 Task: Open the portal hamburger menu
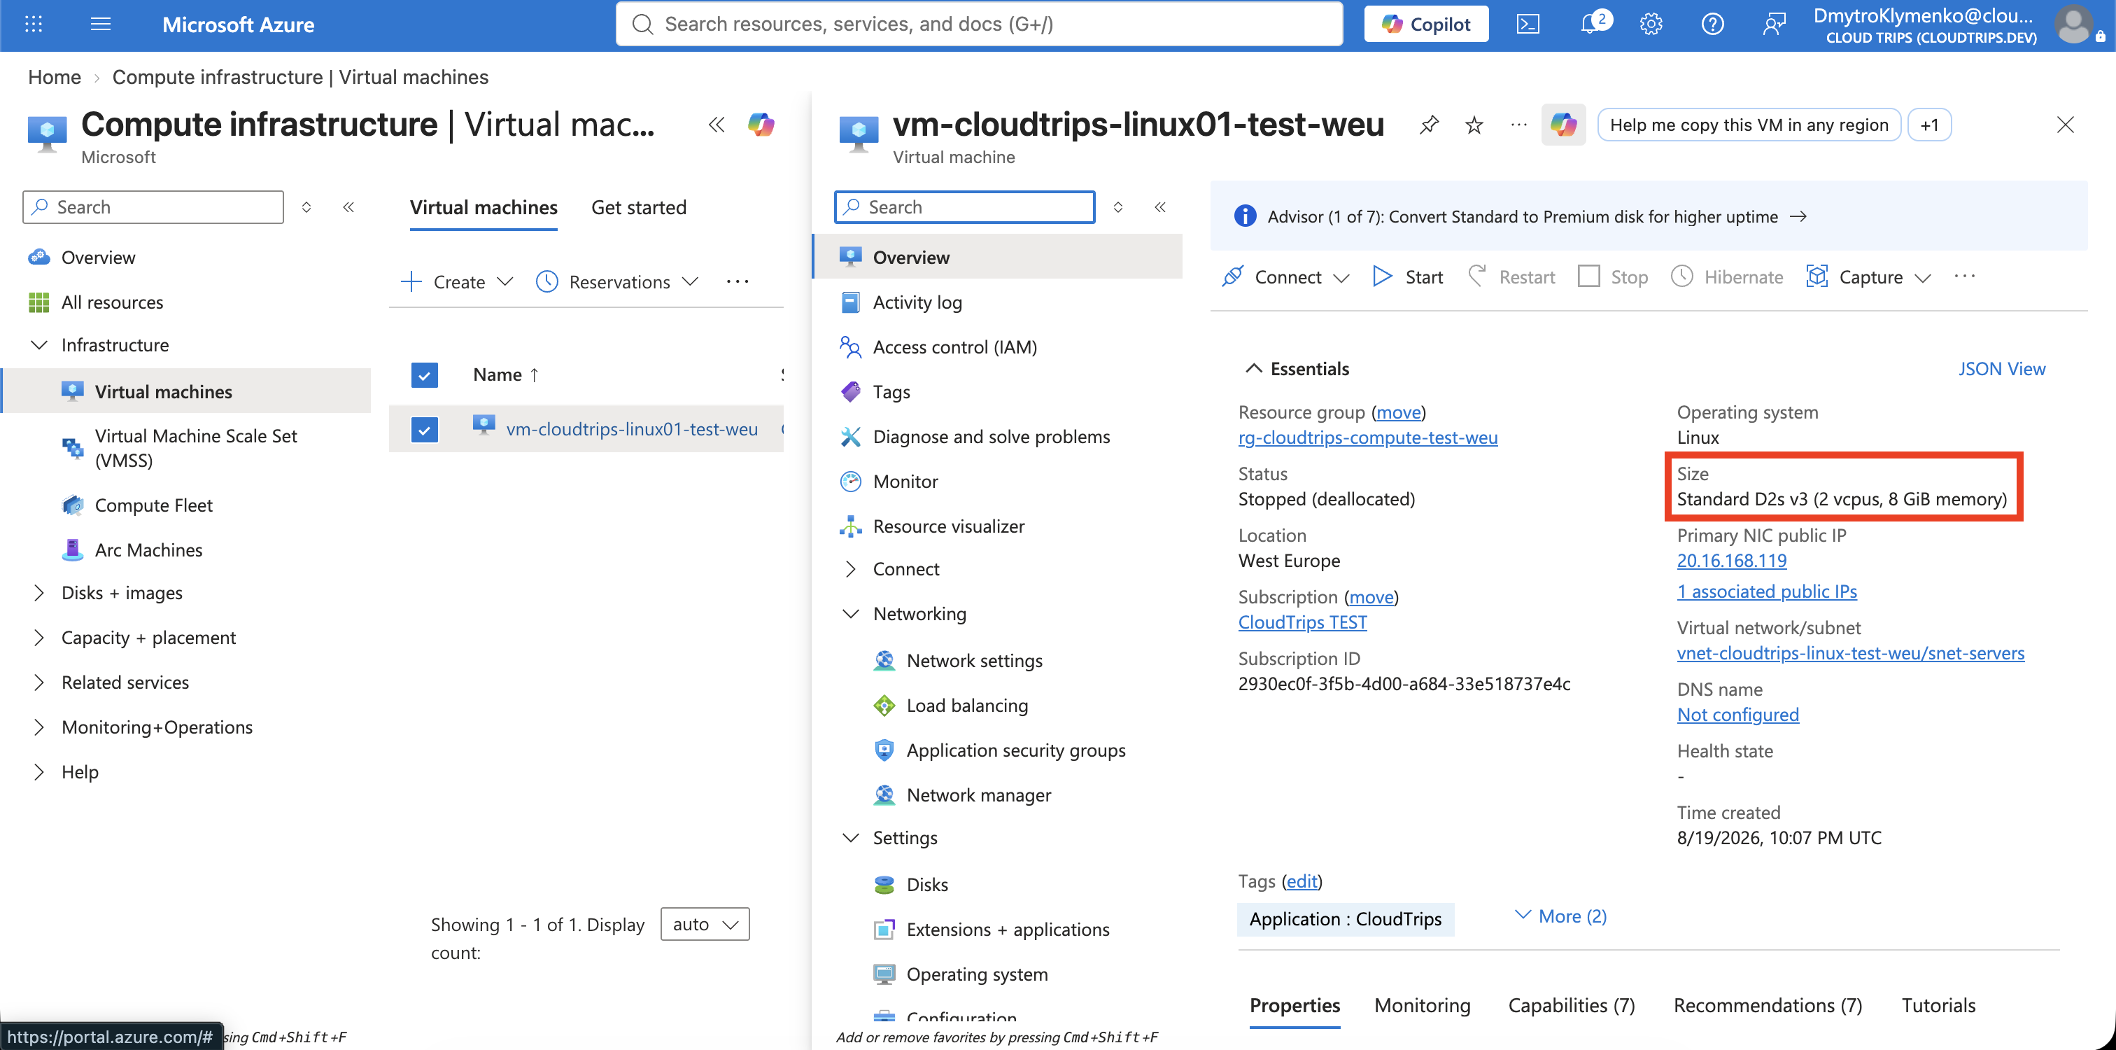pos(100,24)
